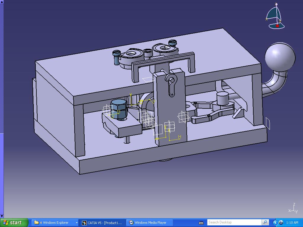The height and width of the screenshot is (227, 303).
Task: Switch to CATIA V5 Product1 taskbar button
Action: pyautogui.click(x=103, y=223)
